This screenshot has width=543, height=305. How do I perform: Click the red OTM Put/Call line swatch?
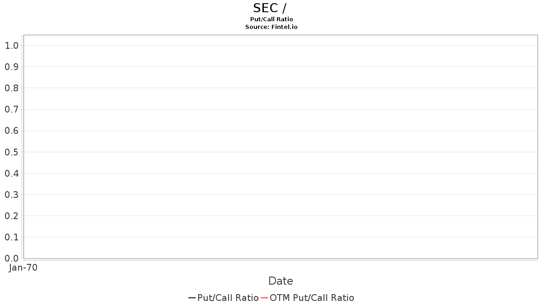point(265,298)
